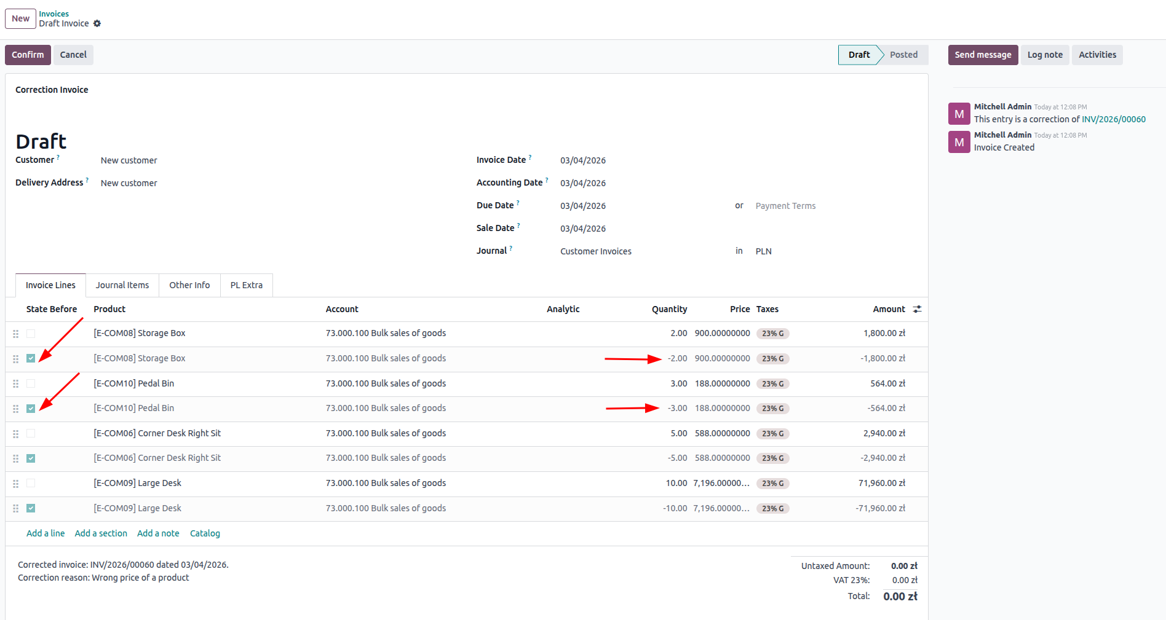The image size is (1166, 620).
Task: Open linked invoice INV/2026/00060 in chatter
Action: point(1113,119)
